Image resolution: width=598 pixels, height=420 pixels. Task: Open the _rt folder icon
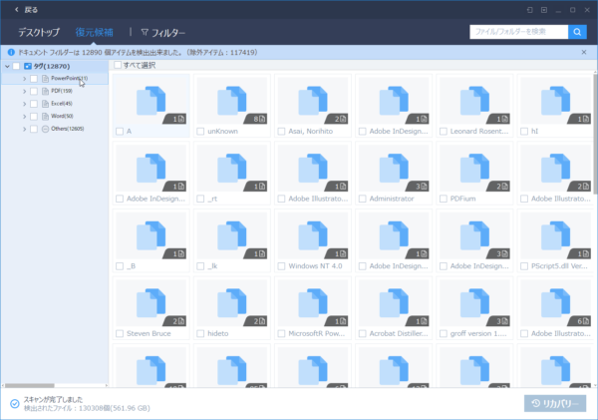(x=232, y=169)
